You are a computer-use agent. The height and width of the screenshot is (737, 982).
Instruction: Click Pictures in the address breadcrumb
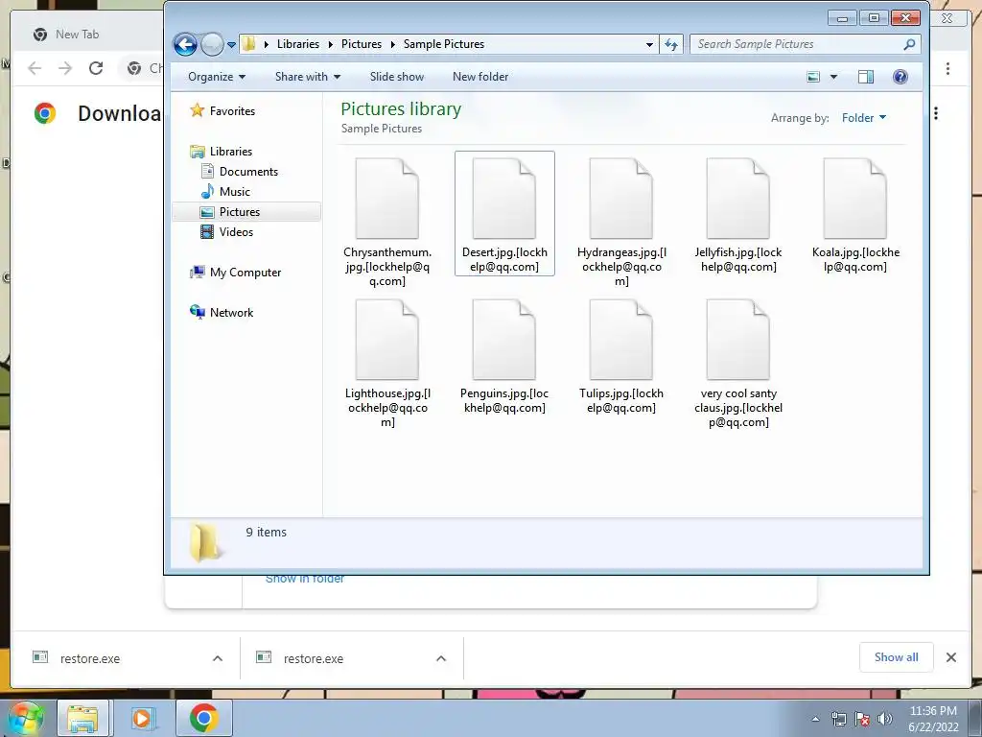tap(362, 44)
